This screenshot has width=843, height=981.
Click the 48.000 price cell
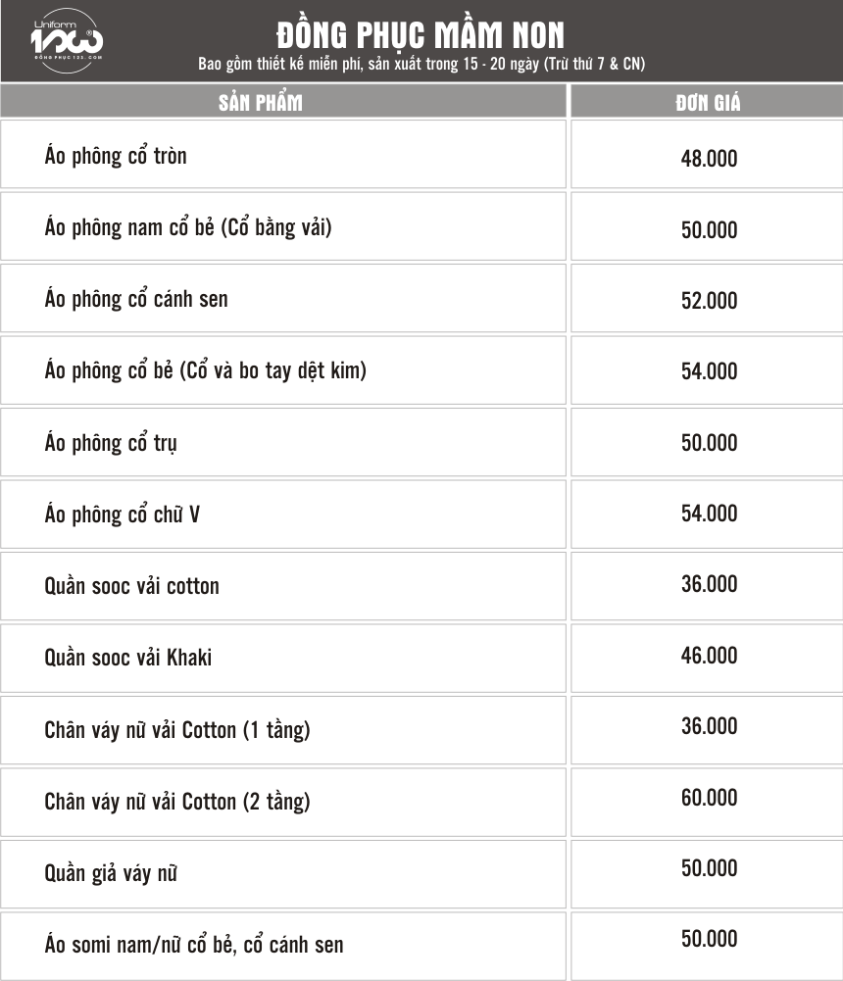click(707, 155)
